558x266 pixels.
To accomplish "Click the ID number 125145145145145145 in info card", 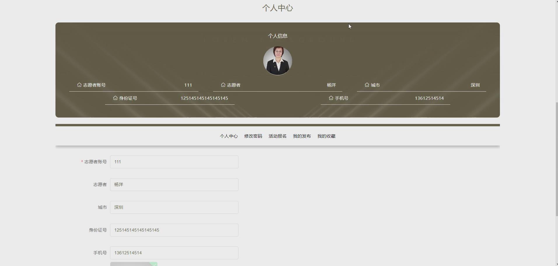I will coord(204,98).
